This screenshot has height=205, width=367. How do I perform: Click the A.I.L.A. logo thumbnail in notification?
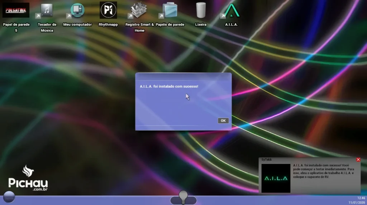pyautogui.click(x=276, y=178)
